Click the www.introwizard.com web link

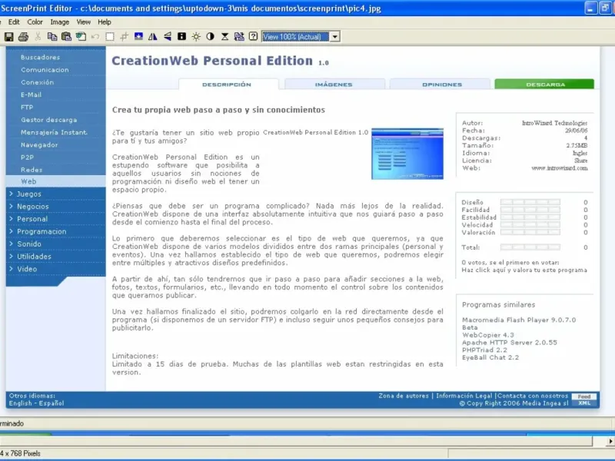click(560, 168)
